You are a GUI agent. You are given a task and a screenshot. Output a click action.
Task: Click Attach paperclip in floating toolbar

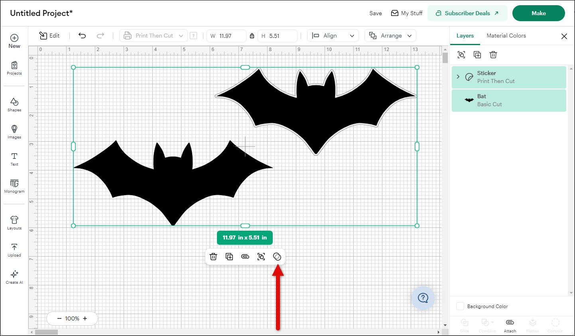click(245, 257)
